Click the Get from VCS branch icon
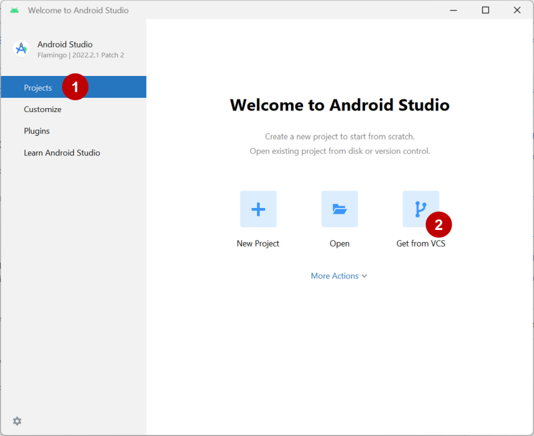The image size is (534, 436). 421,209
